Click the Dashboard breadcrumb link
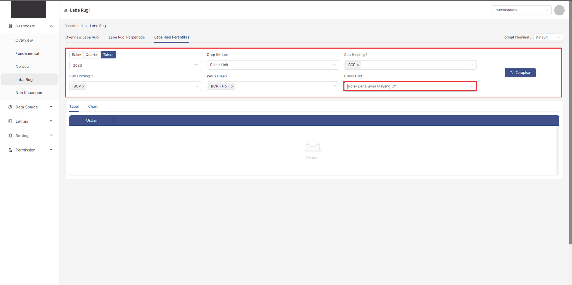The image size is (572, 285). point(74,26)
